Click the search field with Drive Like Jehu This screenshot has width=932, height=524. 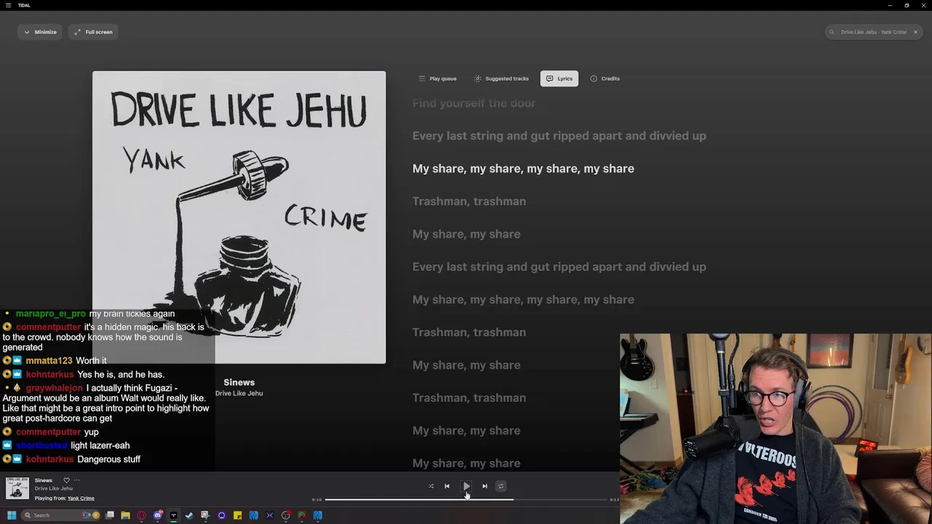873,32
